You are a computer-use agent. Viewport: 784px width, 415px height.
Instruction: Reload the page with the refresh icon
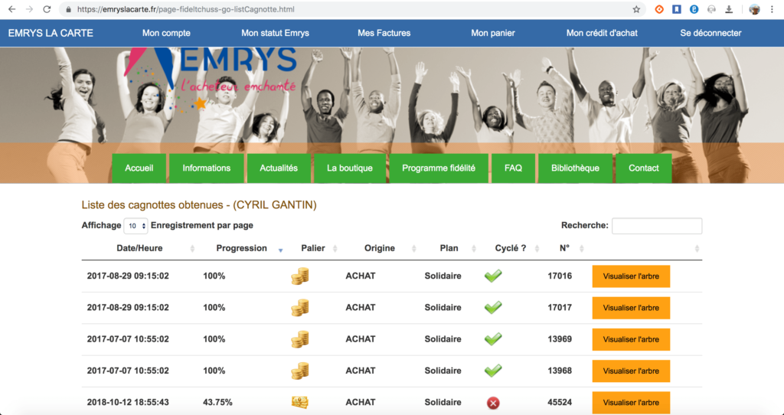47,9
